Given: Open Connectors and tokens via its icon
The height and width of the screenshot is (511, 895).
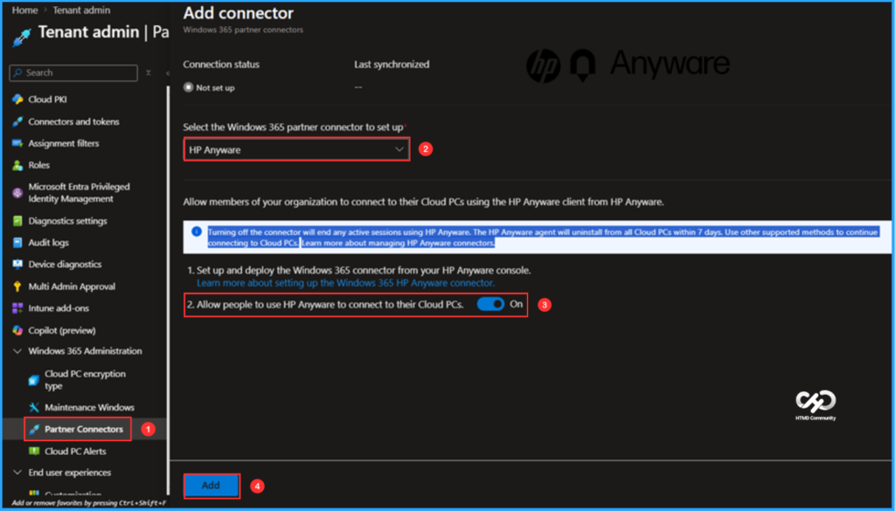Looking at the screenshot, I should pos(17,121).
